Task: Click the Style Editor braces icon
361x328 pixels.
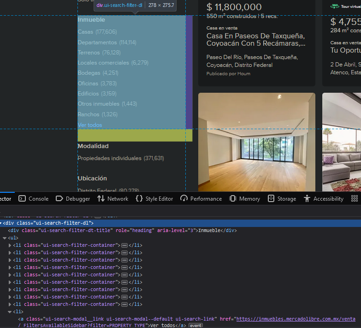Action: 139,198
